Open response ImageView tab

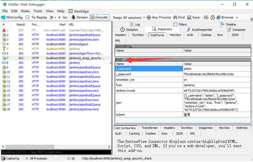tap(206, 128)
